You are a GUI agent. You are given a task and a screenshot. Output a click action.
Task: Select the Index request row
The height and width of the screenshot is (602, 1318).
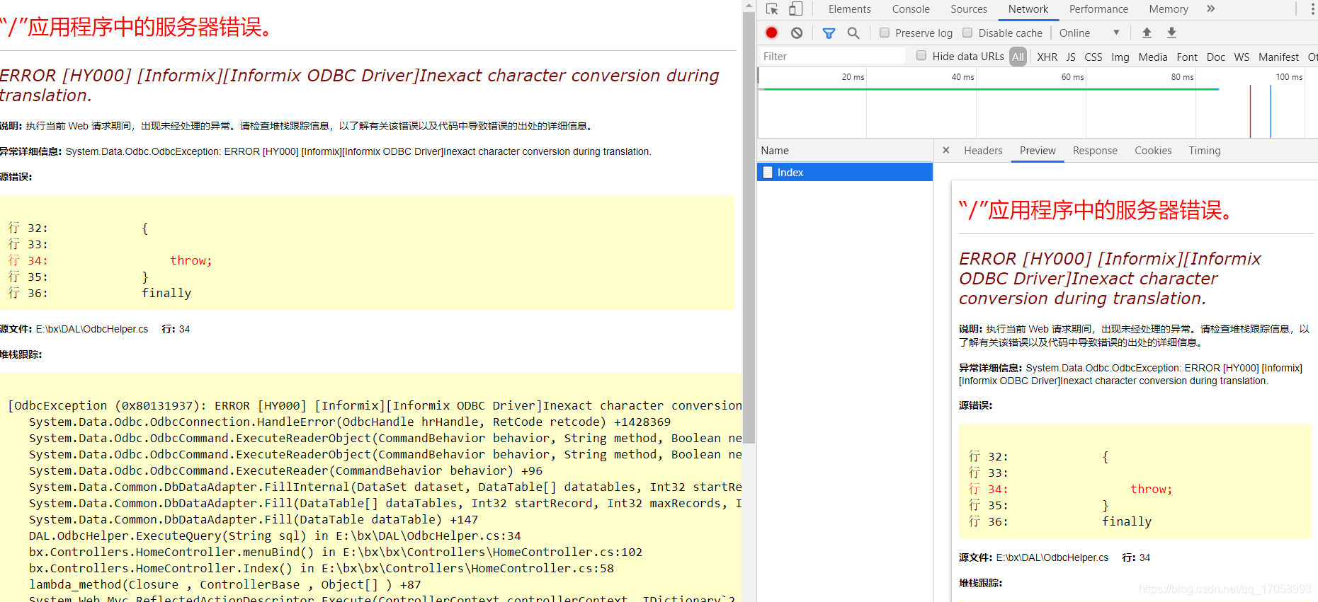tap(845, 173)
